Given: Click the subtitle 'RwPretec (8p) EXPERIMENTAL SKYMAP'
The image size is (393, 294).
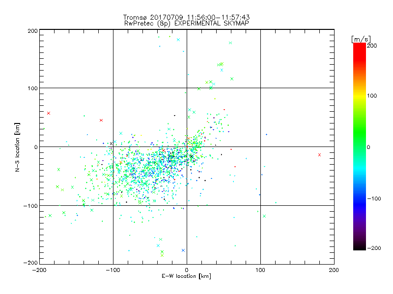Looking at the screenshot, I should 186,24.
